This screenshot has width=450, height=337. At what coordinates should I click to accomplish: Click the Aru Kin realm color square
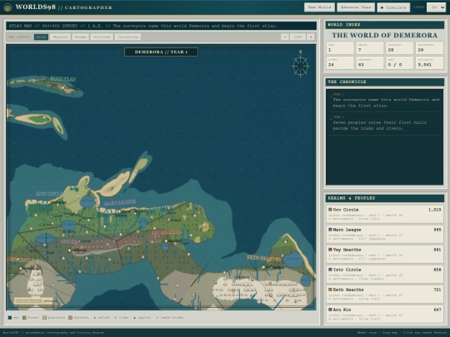point(330,310)
